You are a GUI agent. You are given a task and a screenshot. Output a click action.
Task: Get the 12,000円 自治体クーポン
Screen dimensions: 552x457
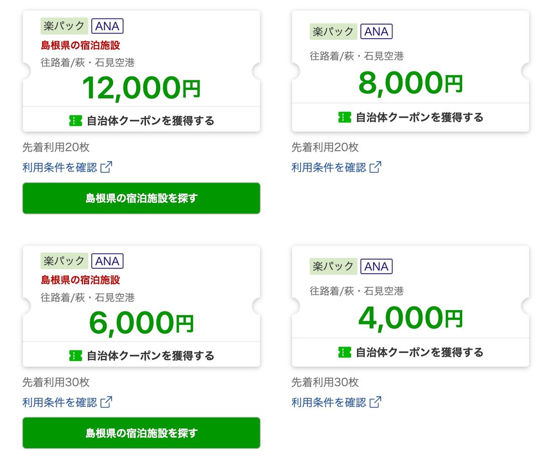(142, 121)
